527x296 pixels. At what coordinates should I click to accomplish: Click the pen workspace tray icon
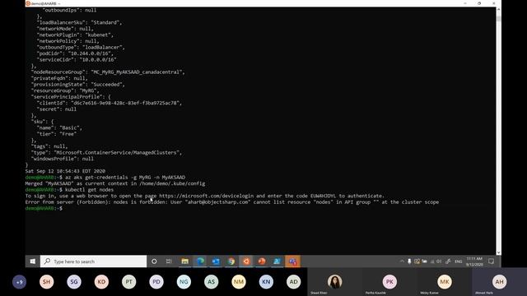click(x=448, y=261)
